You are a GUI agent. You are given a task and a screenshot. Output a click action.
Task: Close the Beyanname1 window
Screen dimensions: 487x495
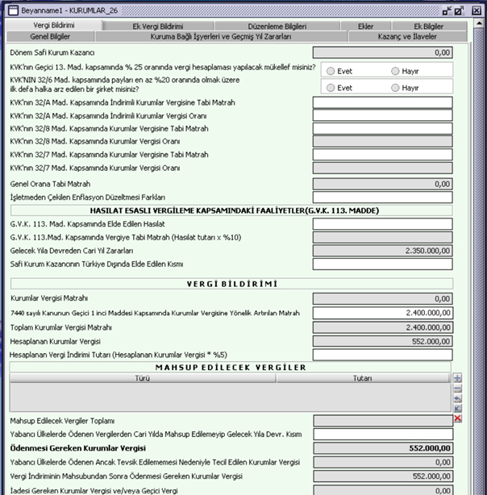click(477, 10)
